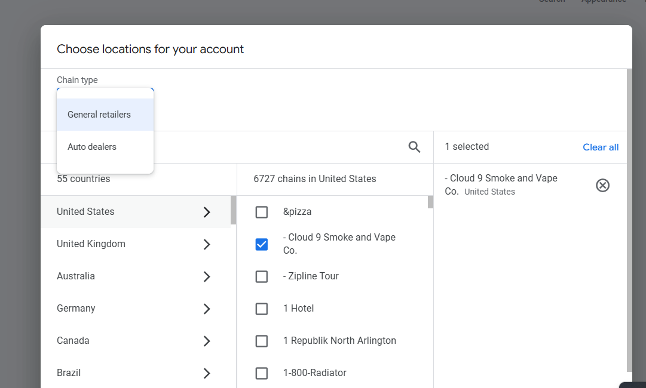Open Australia chains with chevron

[207, 276]
